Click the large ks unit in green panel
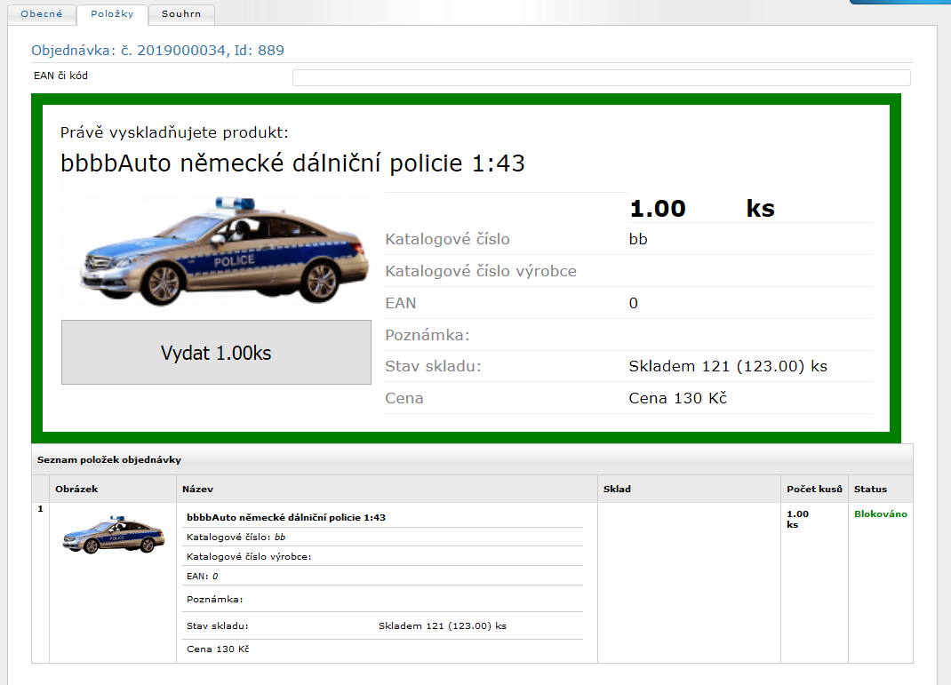Image resolution: width=951 pixels, height=685 pixels. (761, 209)
